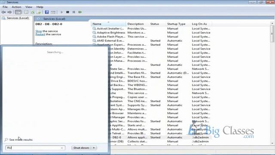Click the vertical scrollbar thumb of services list
Image resolution: width=275 pixels, height=155 pixels.
(x=272, y=34)
